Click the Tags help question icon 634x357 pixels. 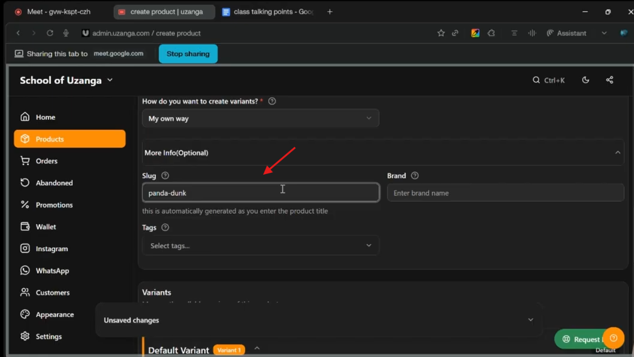pyautogui.click(x=165, y=227)
